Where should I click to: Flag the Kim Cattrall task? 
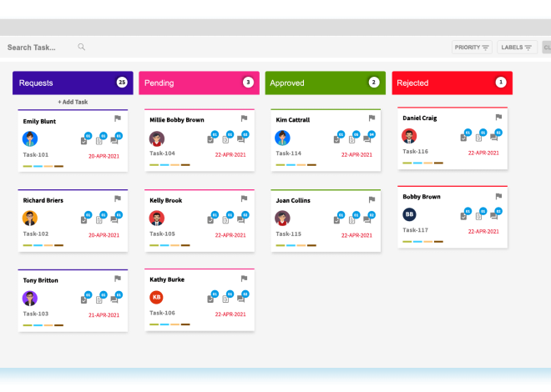[x=372, y=118]
